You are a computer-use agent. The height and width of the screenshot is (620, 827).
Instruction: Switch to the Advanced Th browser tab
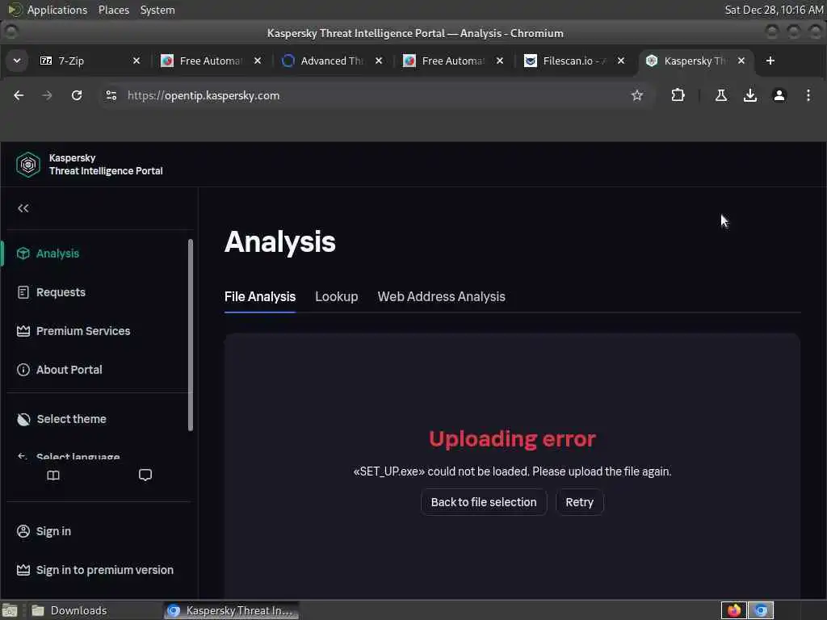pos(331,61)
